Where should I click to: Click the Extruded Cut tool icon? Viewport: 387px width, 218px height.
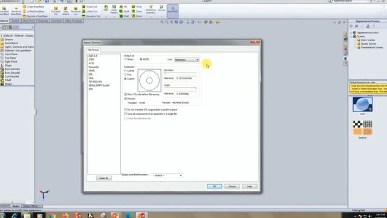pyautogui.click(x=56, y=10)
